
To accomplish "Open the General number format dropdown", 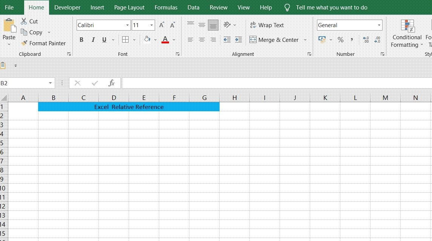I will (x=379, y=25).
